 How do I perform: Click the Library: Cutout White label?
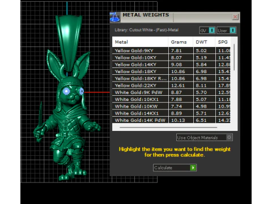point(147,30)
